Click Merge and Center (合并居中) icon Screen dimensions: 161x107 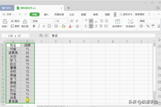(x=118, y=21)
